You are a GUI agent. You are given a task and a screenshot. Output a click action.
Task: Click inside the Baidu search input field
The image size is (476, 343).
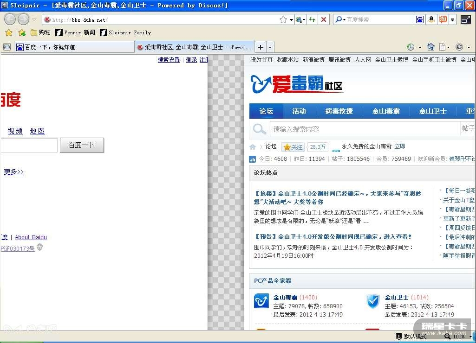click(28, 145)
